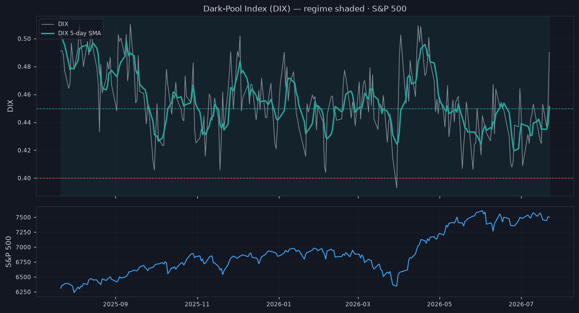Click the 0.40 DIX axis tick label
Viewport: 579px width, 313px height.
[x=25, y=178]
